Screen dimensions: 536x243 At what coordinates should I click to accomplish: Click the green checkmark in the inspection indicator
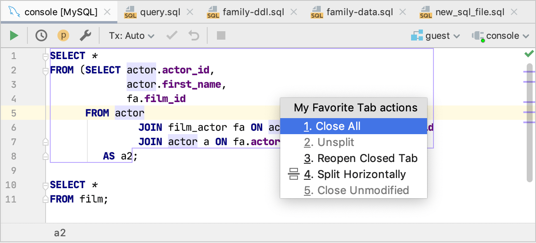[x=528, y=54]
